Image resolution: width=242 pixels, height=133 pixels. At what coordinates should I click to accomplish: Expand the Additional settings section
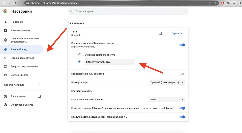point(22,85)
